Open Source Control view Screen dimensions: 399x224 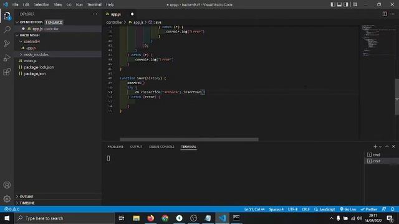point(7,44)
